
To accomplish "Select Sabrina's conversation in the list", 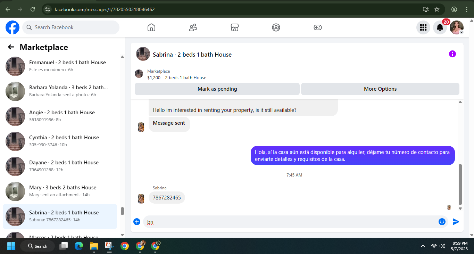I will pyautogui.click(x=60, y=216).
